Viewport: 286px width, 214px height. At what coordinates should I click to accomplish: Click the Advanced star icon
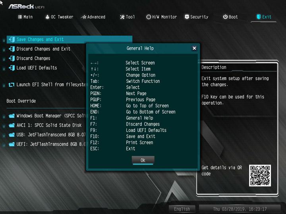(x=83, y=17)
